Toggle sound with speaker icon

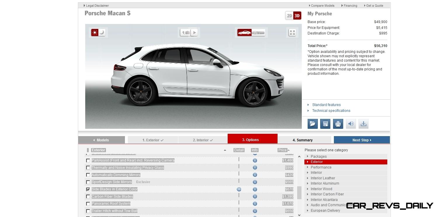351,124
